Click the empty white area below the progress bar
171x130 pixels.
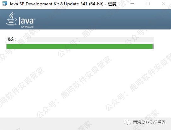click(x=85, y=83)
